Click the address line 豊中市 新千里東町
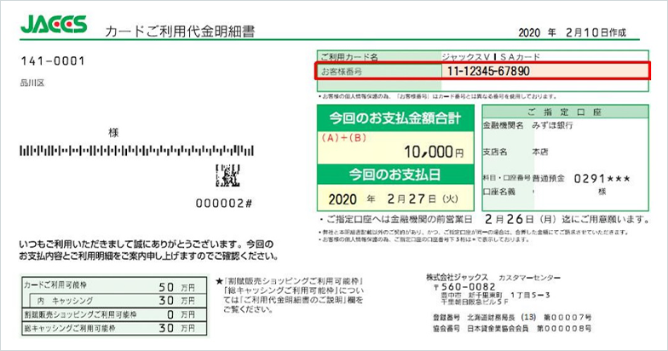Screen dimensions: 668x351 coord(496,295)
